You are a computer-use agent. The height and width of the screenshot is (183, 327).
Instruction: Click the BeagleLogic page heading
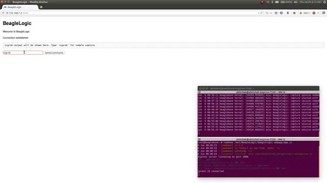tap(17, 23)
